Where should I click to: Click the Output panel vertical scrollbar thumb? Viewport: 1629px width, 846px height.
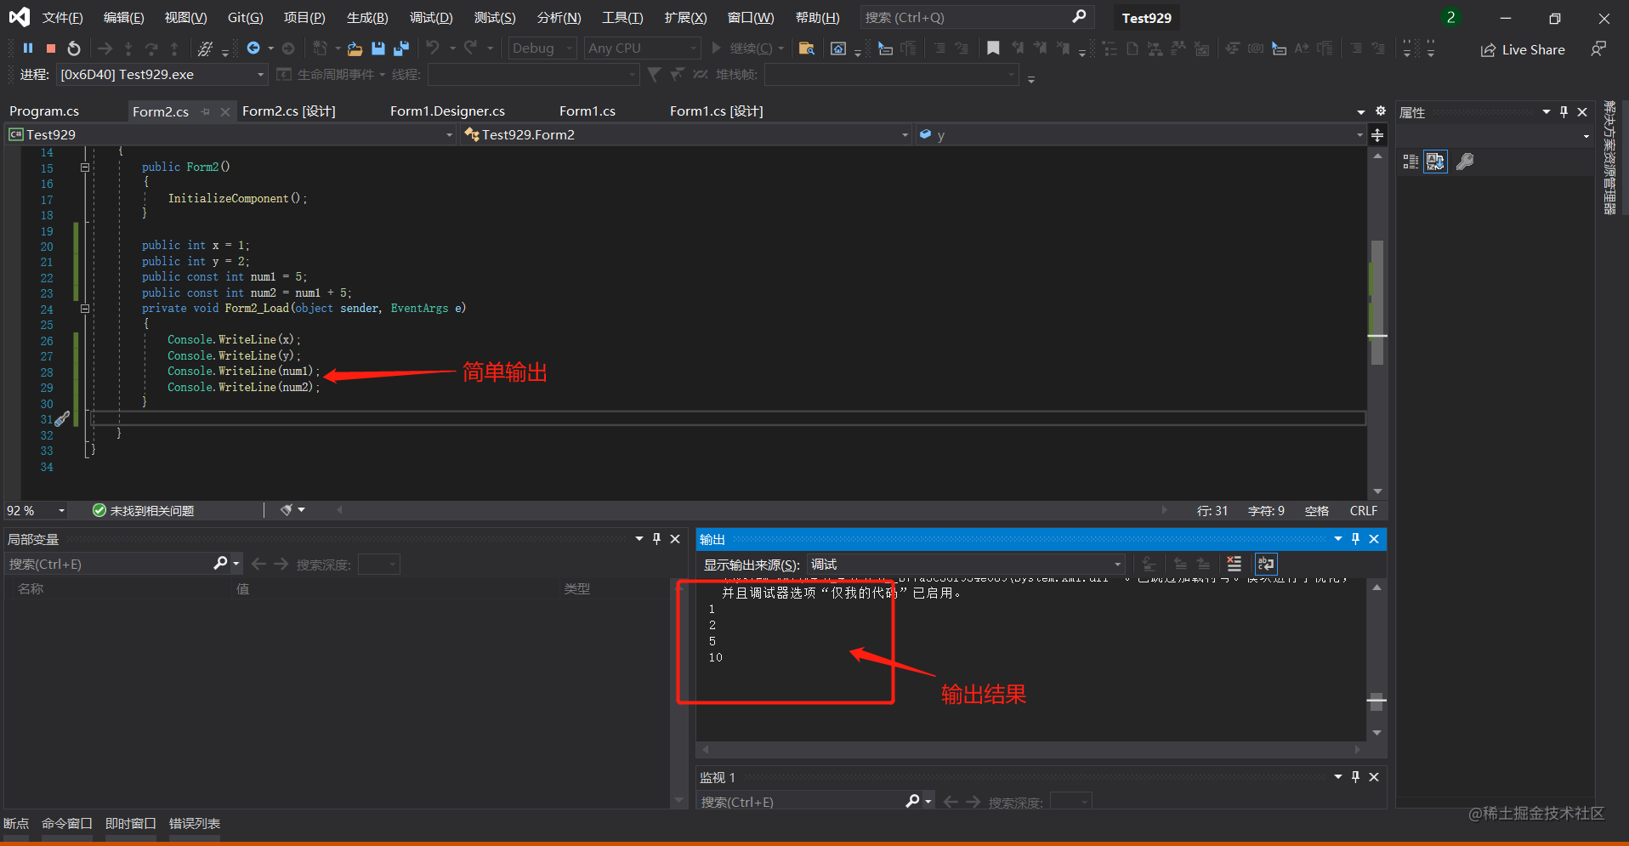(x=1376, y=701)
